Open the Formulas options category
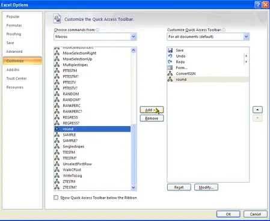The image size is (270, 221). [14, 25]
